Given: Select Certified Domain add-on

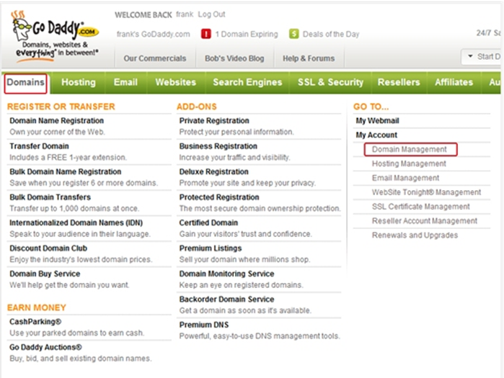Looking at the screenshot, I should click(x=208, y=222).
